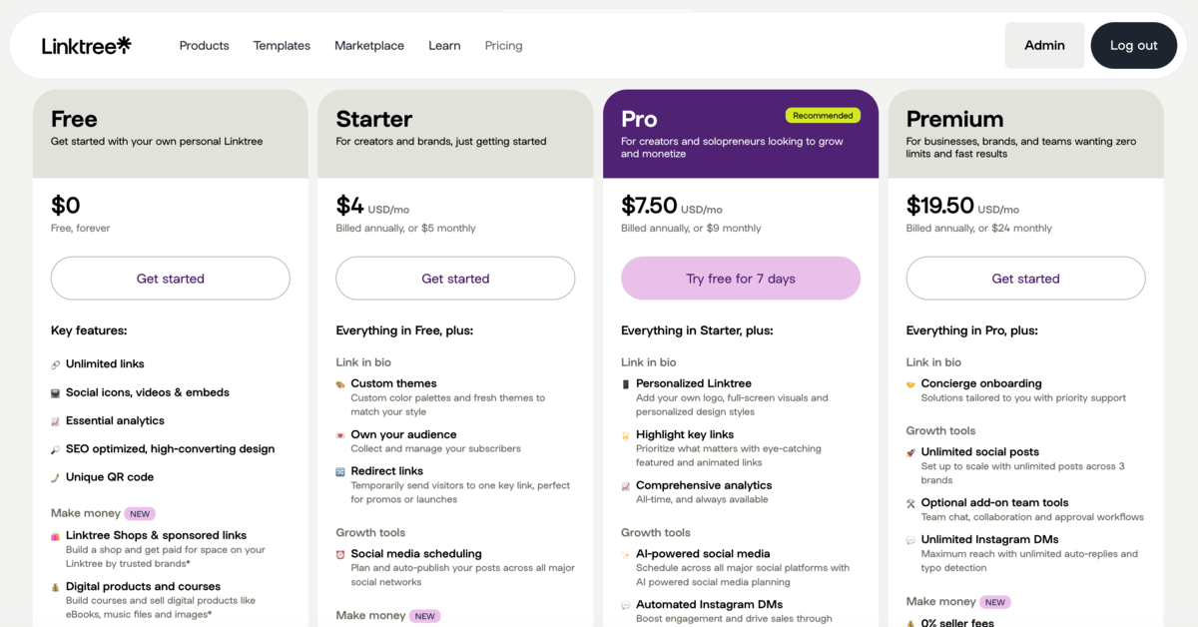This screenshot has height=627, width=1198.
Task: Click the Concierge onboarding handshake icon
Action: point(910,384)
